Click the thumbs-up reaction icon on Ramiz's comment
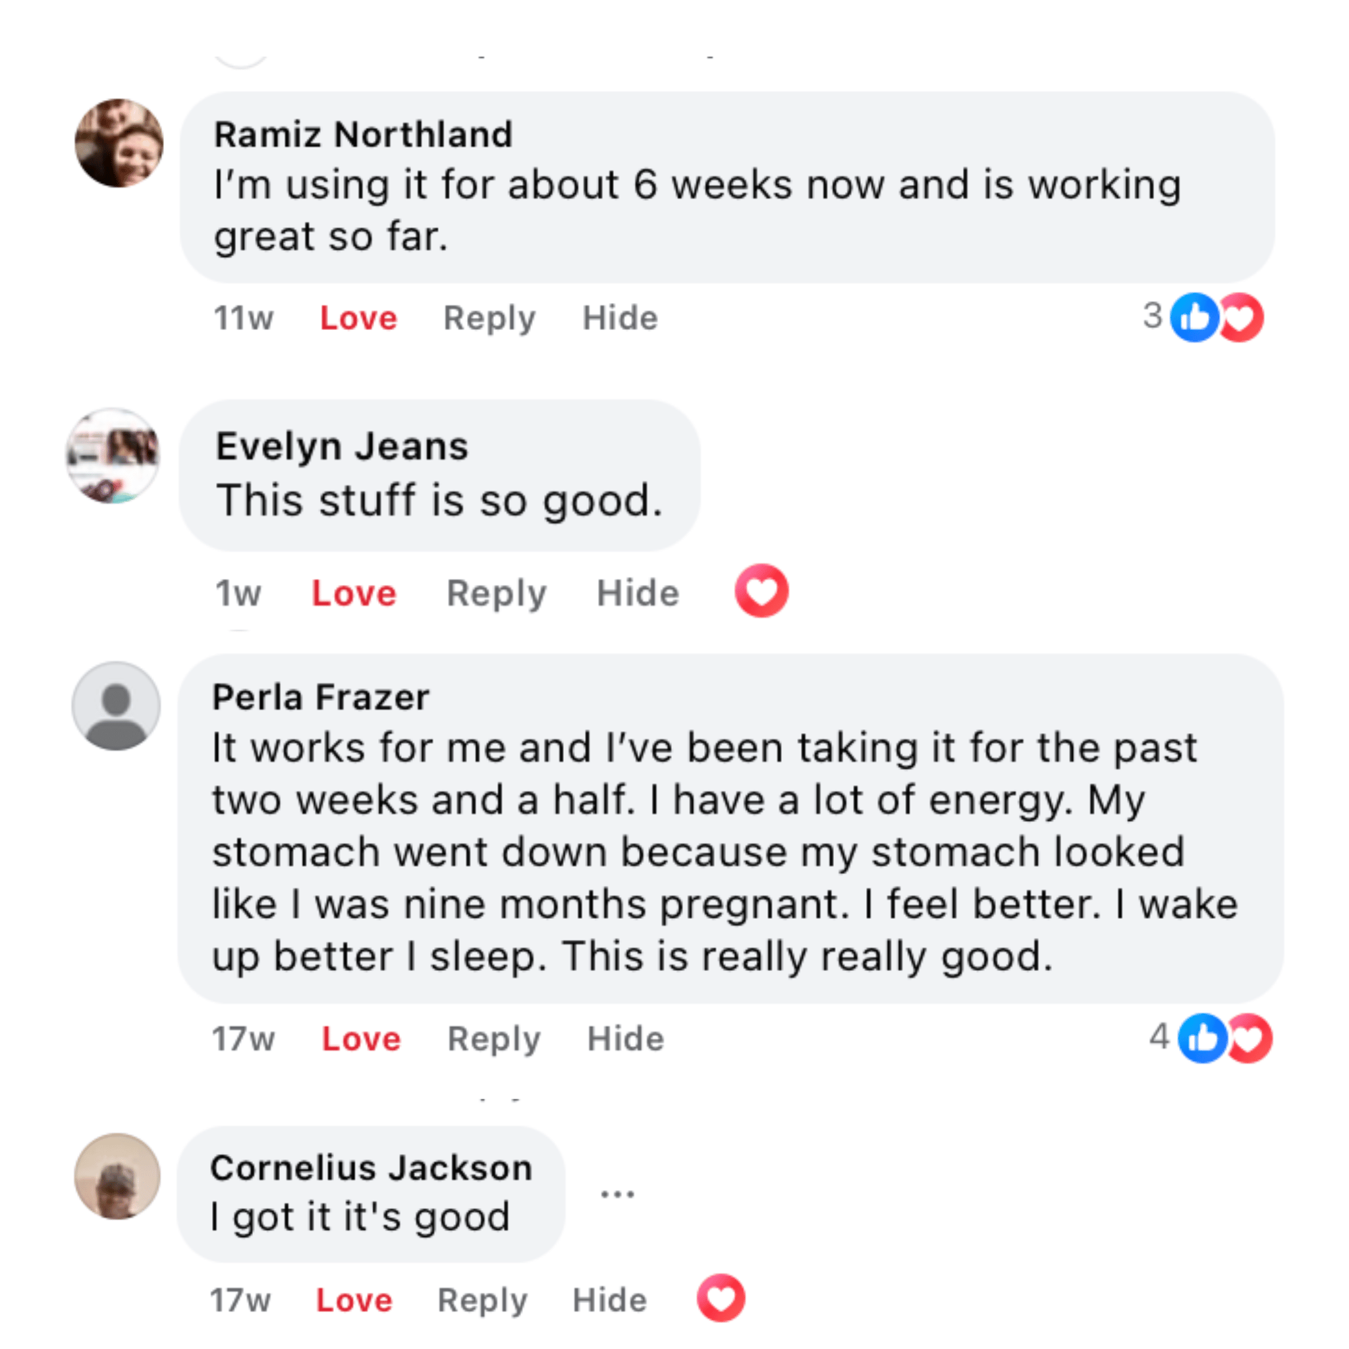The image size is (1349, 1349). [x=1194, y=317]
